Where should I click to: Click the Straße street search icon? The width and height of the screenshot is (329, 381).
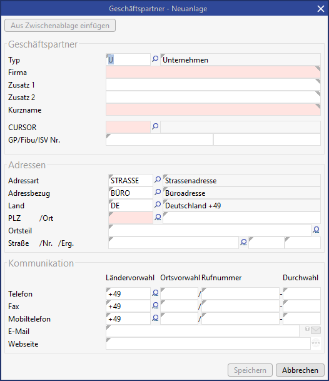[x=243, y=243]
